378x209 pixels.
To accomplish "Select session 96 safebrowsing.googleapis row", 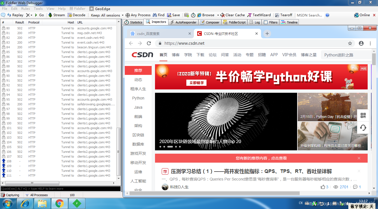I will coord(58,104).
